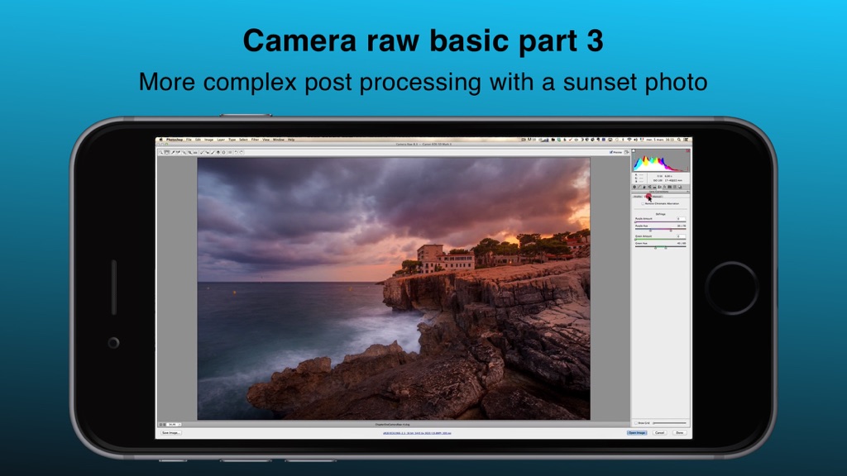Open the Split Toning panel icon
Image resolution: width=847 pixels, height=476 pixels.
pyautogui.click(x=655, y=187)
